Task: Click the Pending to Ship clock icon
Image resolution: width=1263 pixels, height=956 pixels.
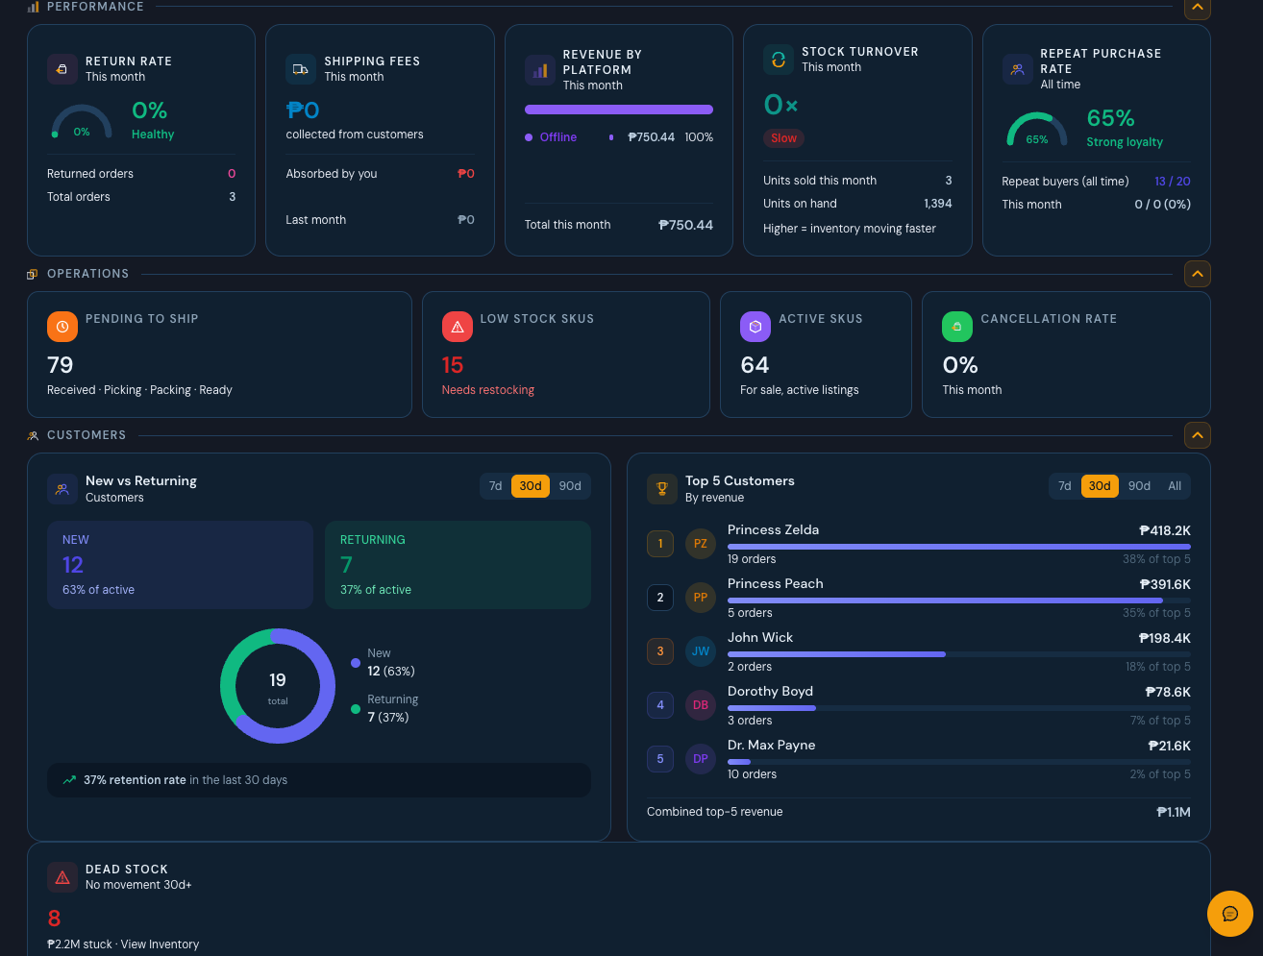Action: [x=62, y=327]
